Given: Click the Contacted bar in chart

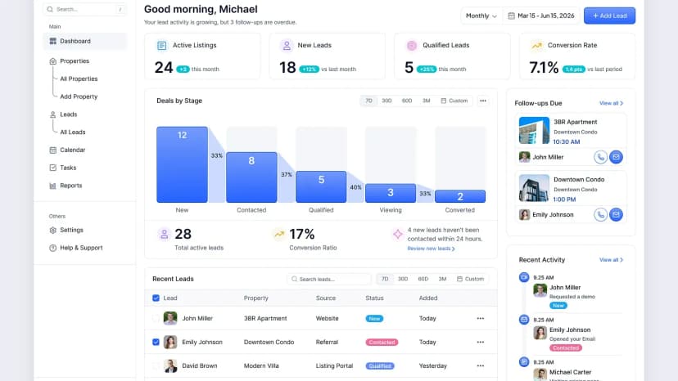Looking at the screenshot, I should tap(251, 177).
